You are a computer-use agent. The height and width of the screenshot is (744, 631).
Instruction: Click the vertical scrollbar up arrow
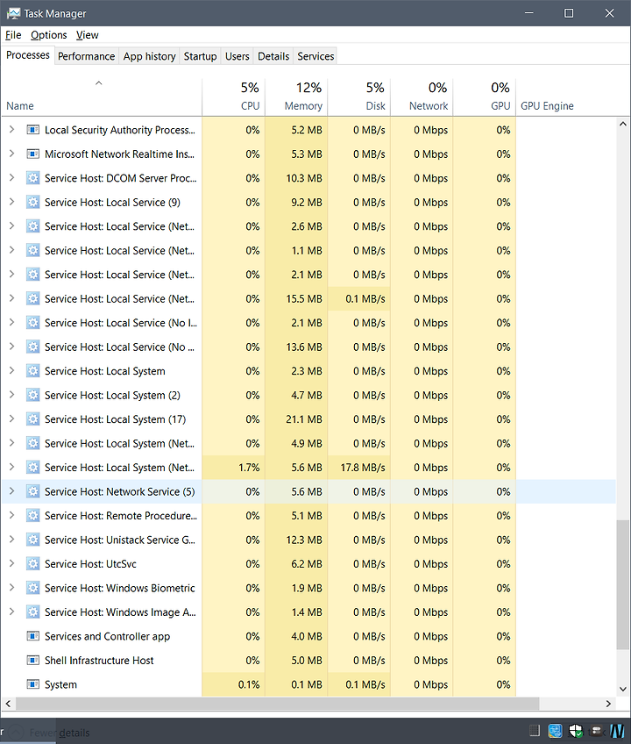point(623,124)
